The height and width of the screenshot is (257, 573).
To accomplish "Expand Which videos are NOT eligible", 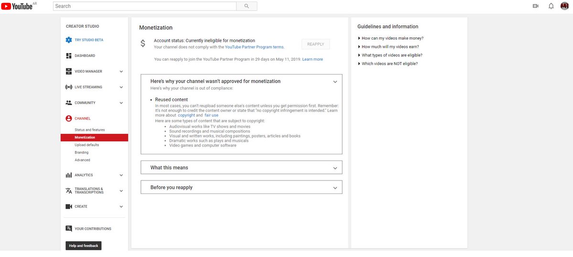I will point(388,64).
